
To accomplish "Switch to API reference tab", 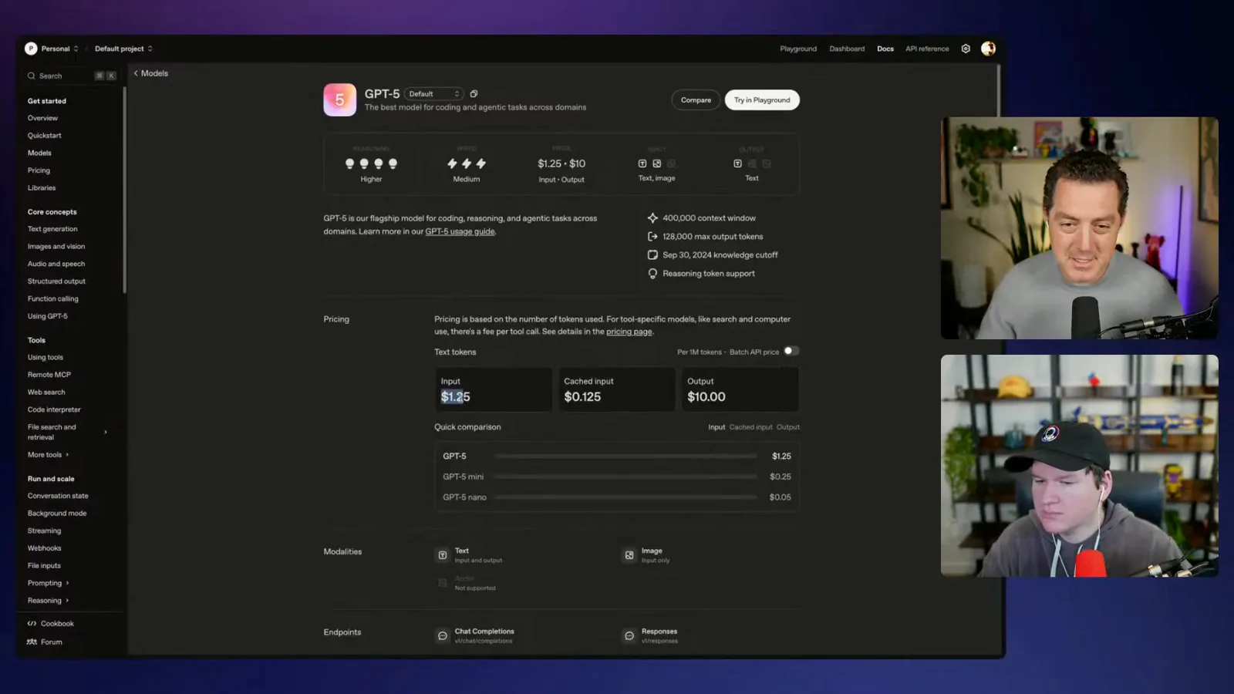I will click(x=927, y=49).
